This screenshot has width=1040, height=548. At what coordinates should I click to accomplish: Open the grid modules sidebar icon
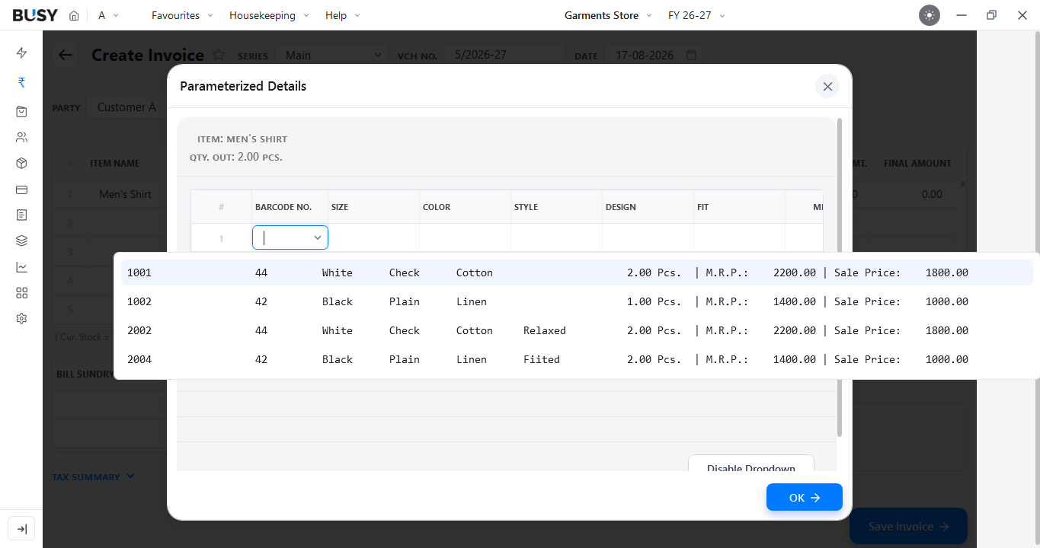pos(21,292)
